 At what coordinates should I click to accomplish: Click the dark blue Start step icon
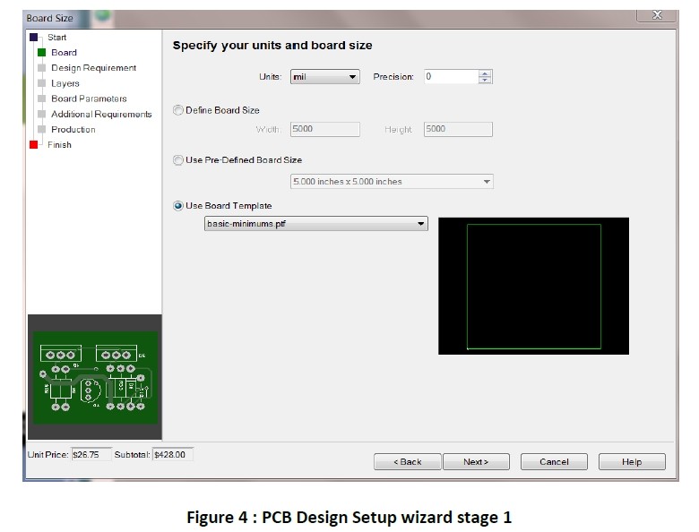pyautogui.click(x=34, y=38)
